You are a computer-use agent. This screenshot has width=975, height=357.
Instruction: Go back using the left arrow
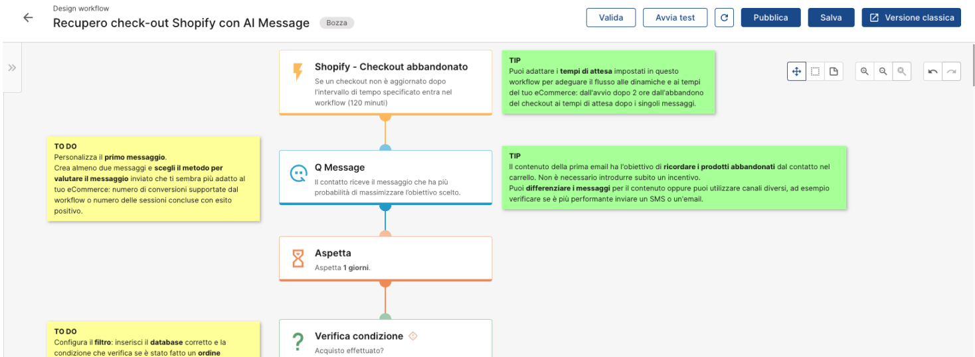click(x=28, y=18)
